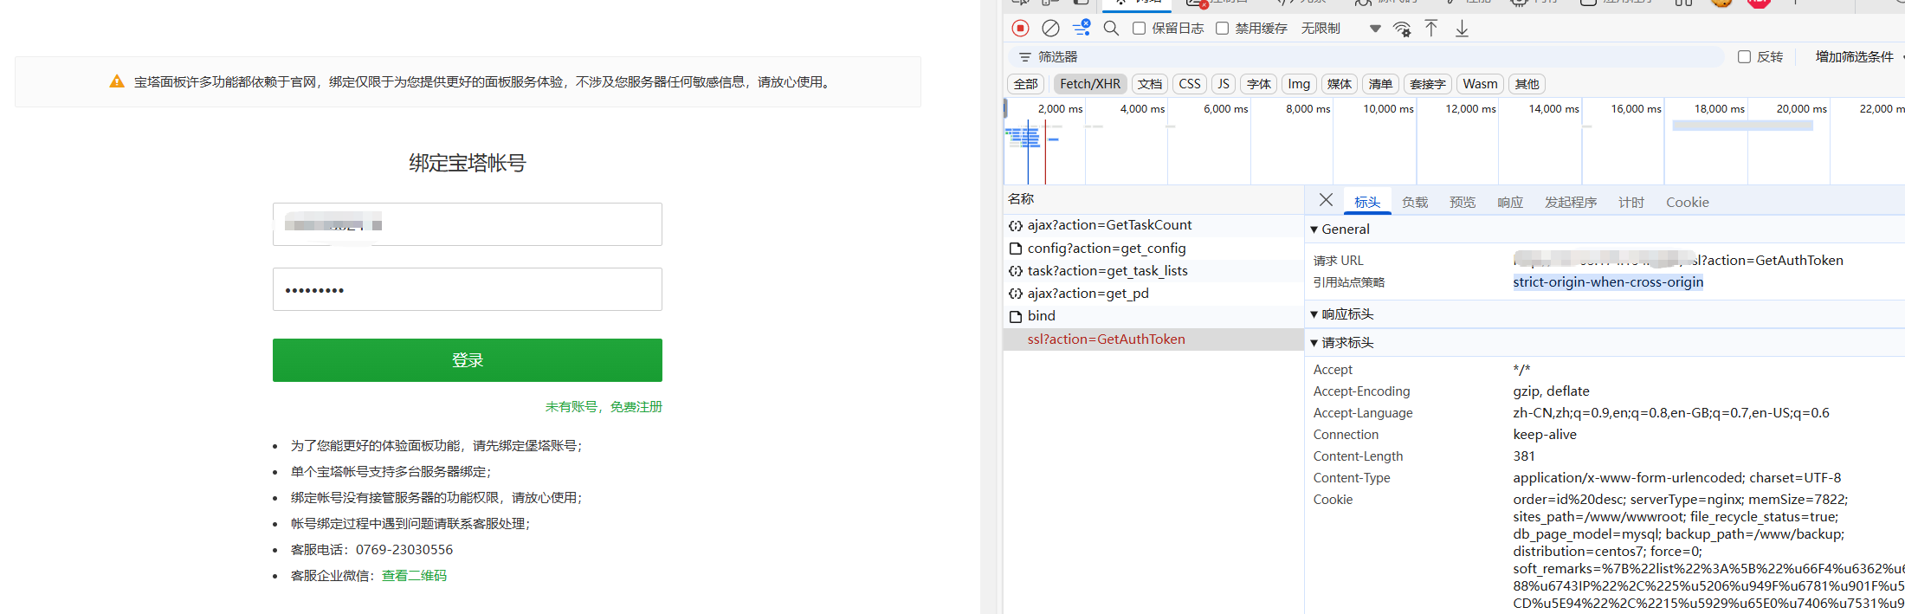Enable the 保留日志 checkbox
The image size is (1905, 614).
point(1140,29)
